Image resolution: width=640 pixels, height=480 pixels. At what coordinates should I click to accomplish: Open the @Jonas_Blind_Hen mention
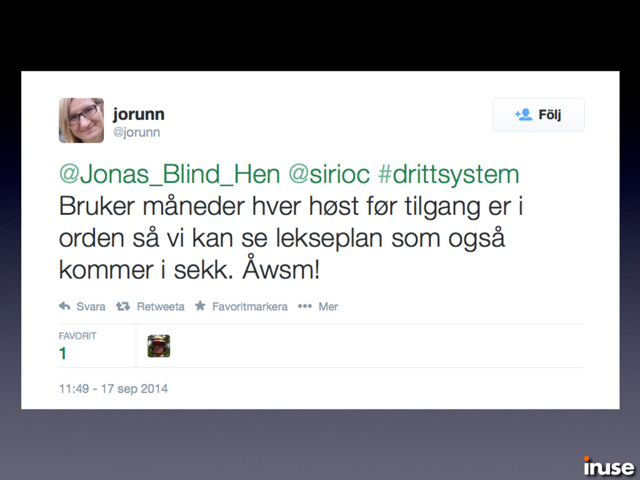(170, 175)
